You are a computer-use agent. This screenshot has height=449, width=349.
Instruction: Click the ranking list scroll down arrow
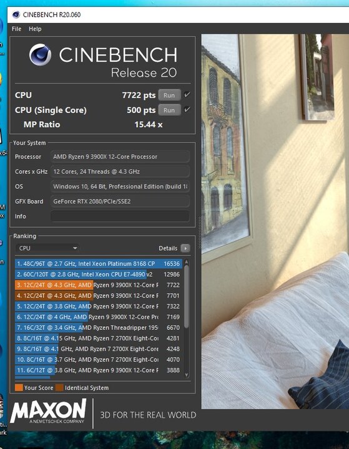(187, 375)
